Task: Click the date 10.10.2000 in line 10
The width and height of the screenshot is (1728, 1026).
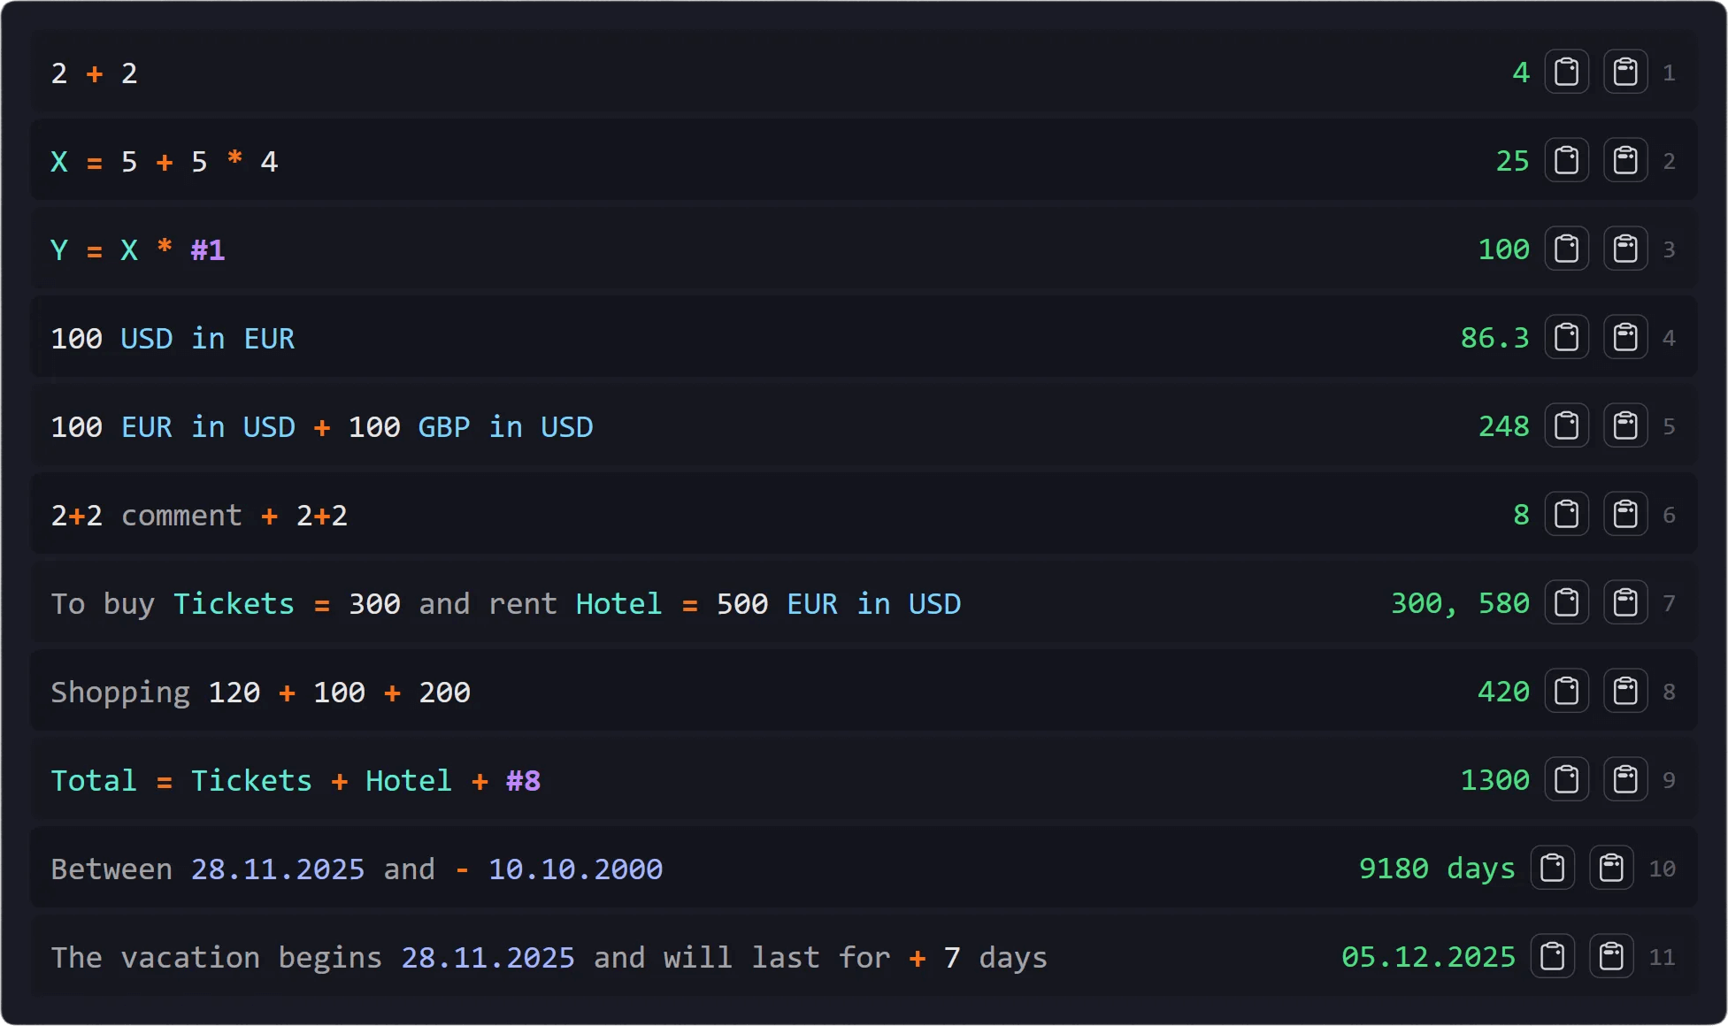Action: click(575, 869)
